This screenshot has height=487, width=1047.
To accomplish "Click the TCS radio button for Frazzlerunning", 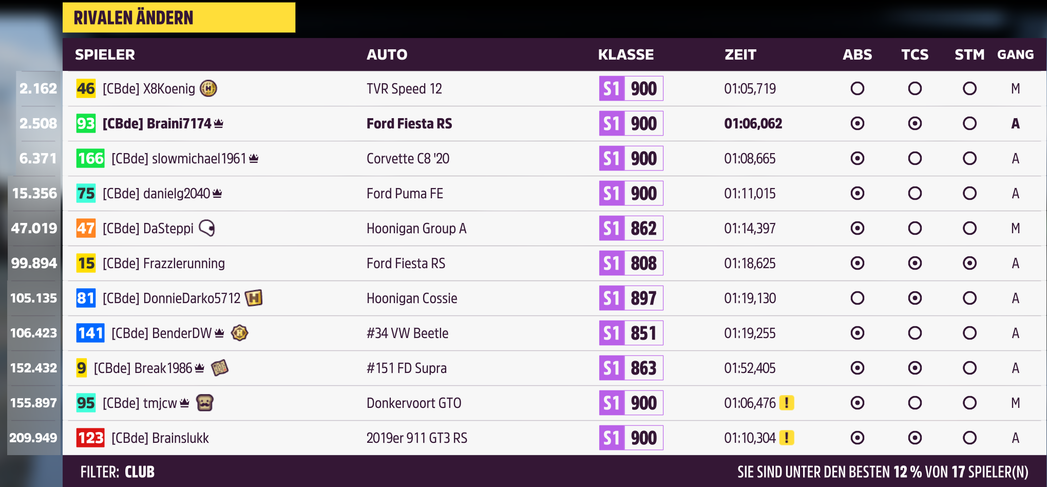I will [x=915, y=263].
